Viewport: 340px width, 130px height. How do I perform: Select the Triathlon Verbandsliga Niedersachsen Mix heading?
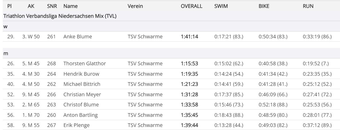click(x=60, y=16)
